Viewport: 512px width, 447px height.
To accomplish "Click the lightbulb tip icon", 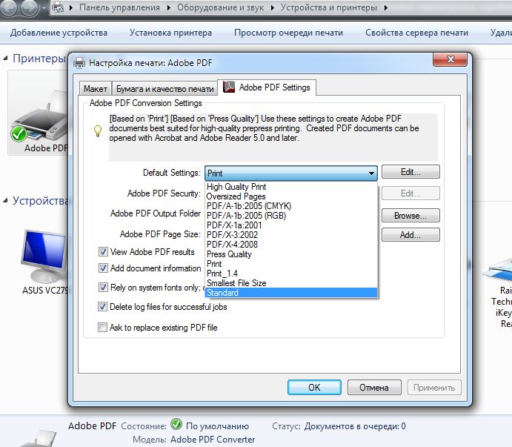I will pos(98,131).
